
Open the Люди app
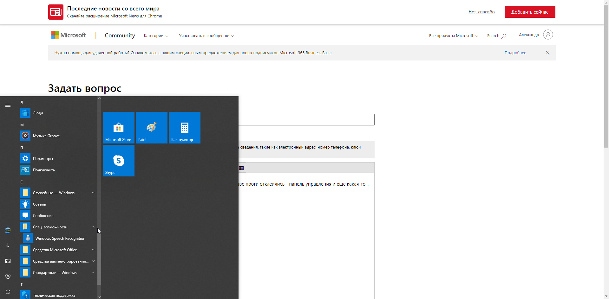[x=58, y=113]
